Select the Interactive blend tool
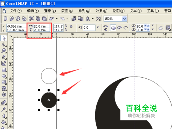The width and height of the screenshot is (172, 129). pyautogui.click(x=4, y=102)
